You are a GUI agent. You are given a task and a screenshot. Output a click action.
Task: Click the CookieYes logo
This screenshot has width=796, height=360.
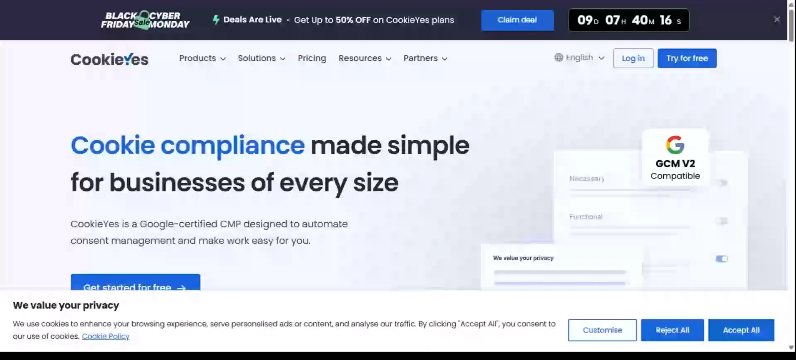(x=109, y=59)
